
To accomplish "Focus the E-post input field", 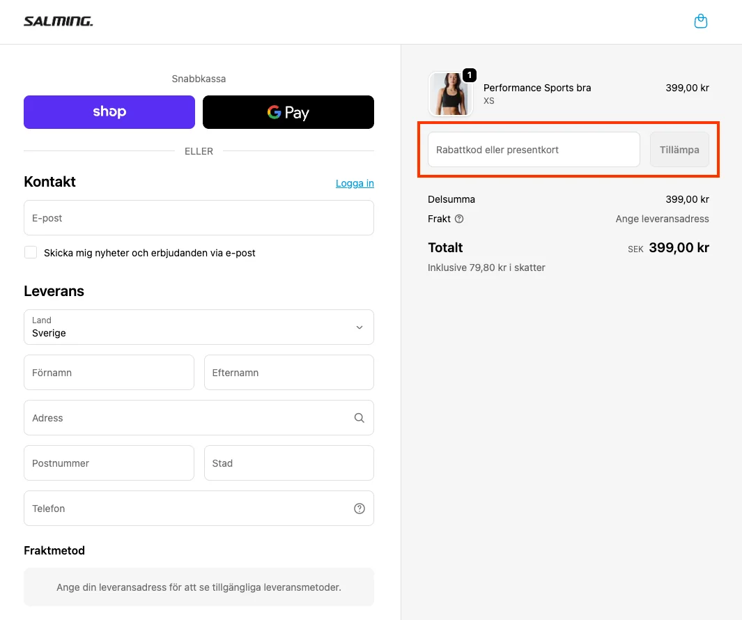I will pyautogui.click(x=199, y=218).
